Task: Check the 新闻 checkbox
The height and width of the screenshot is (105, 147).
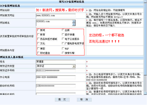Action: [x=38, y=30]
